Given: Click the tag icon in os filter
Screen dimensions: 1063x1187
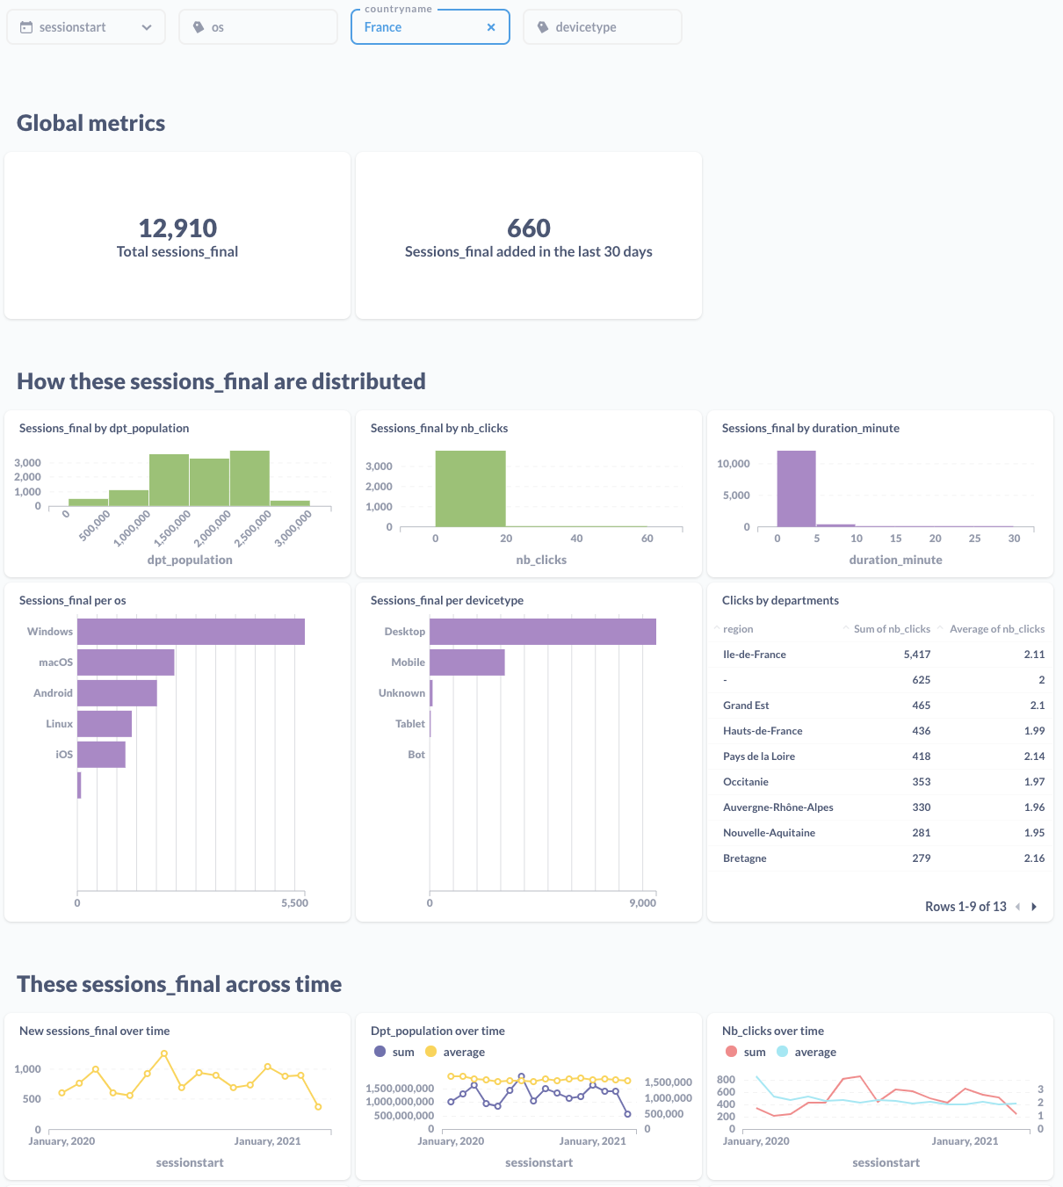Looking at the screenshot, I should [x=199, y=27].
